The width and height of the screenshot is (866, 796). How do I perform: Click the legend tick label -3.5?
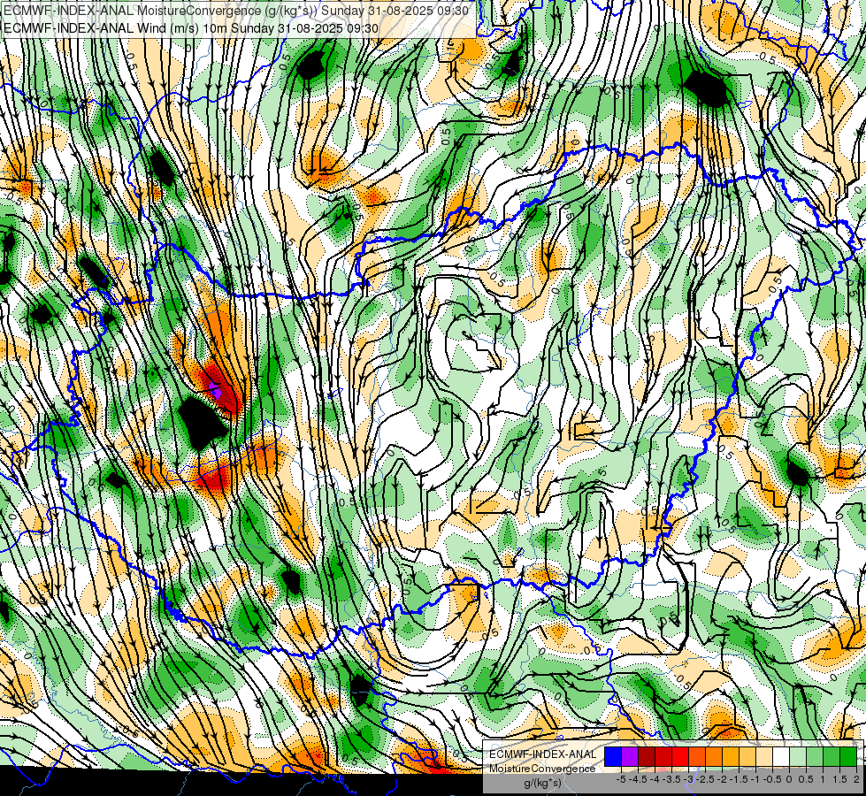[x=671, y=779]
